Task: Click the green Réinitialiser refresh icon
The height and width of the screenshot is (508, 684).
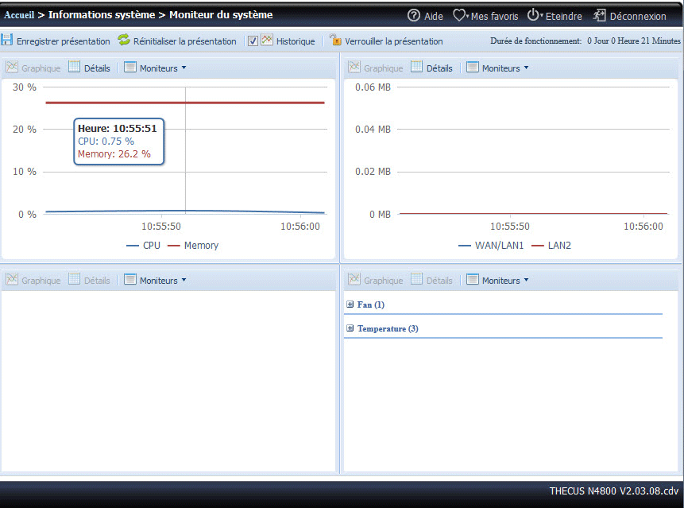Action: click(124, 40)
